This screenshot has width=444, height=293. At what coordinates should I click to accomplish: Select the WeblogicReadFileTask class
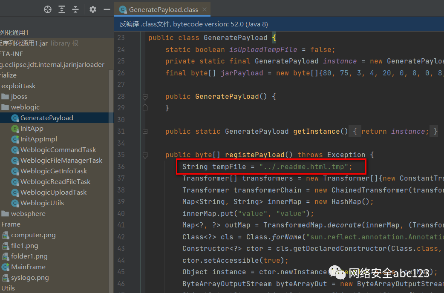[x=55, y=182]
